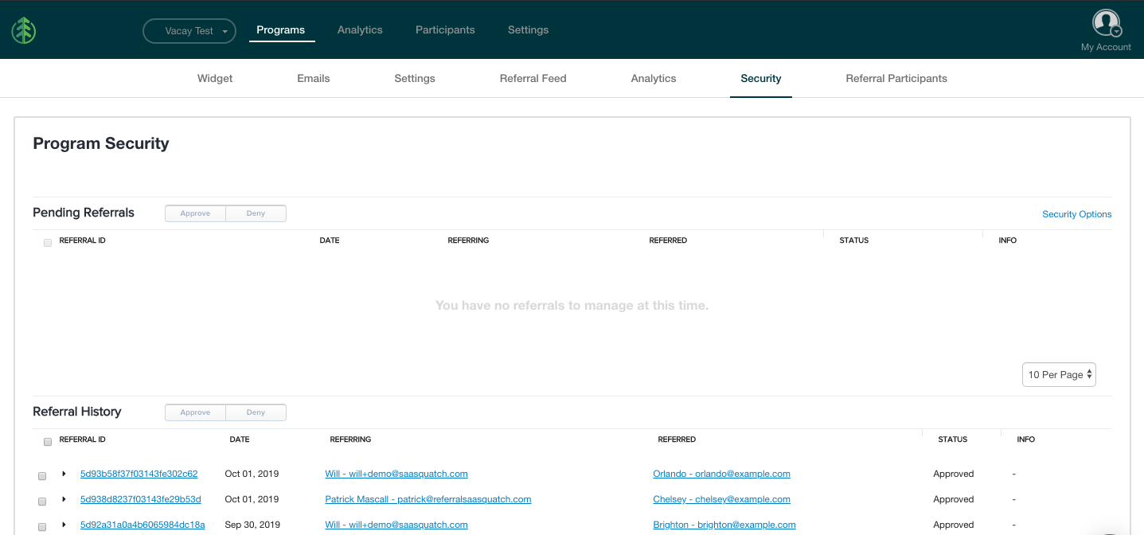Toggle select-all checkbox in Pending Referrals
This screenshot has height=535, width=1144.
pos(48,242)
